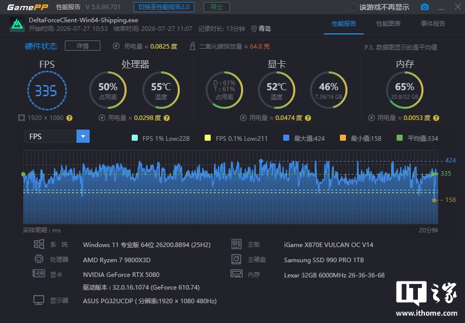Screen dimensions: 465x323
Task: Click the cyan FPS 1% Low legend swatch
Action: click(x=135, y=138)
